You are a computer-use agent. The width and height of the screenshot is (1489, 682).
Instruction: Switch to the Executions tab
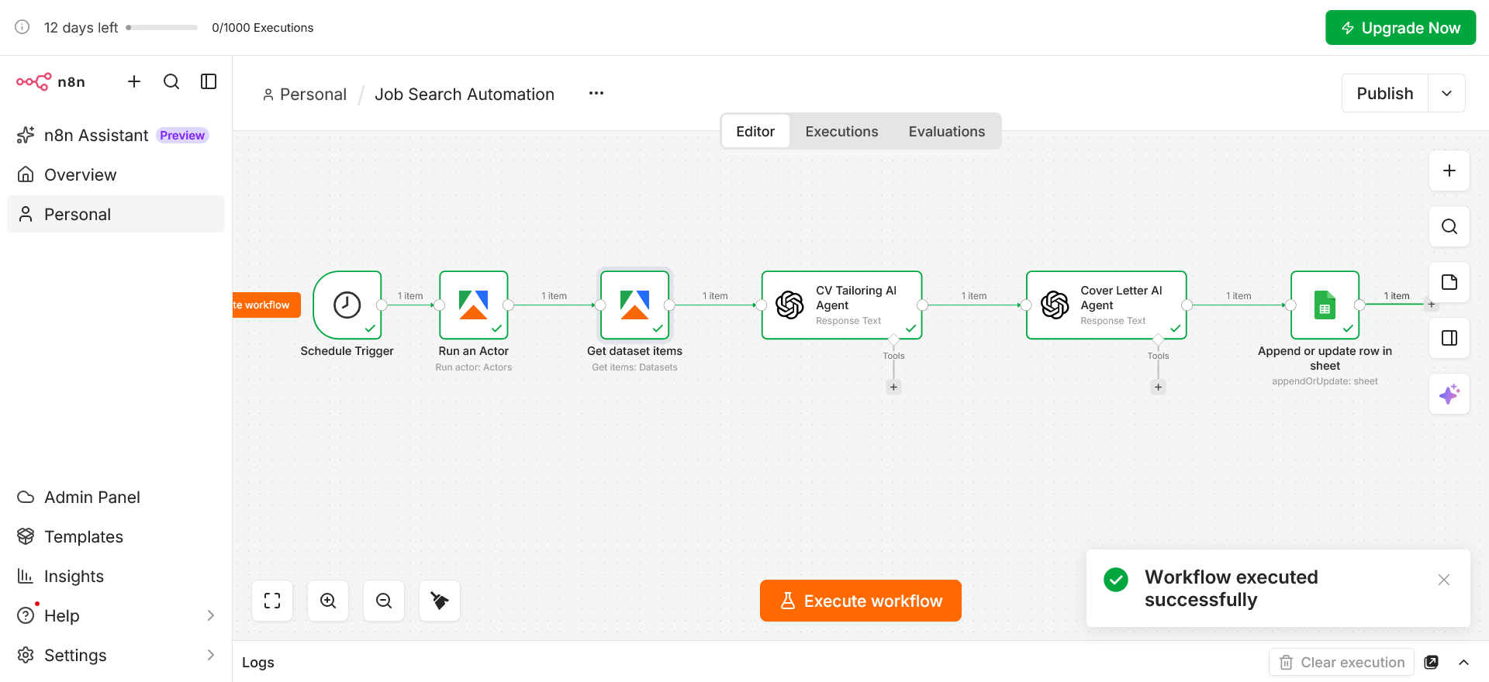click(x=841, y=132)
